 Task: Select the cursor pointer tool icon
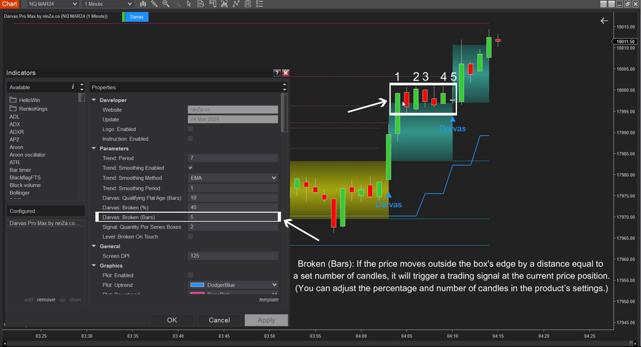[x=189, y=4]
